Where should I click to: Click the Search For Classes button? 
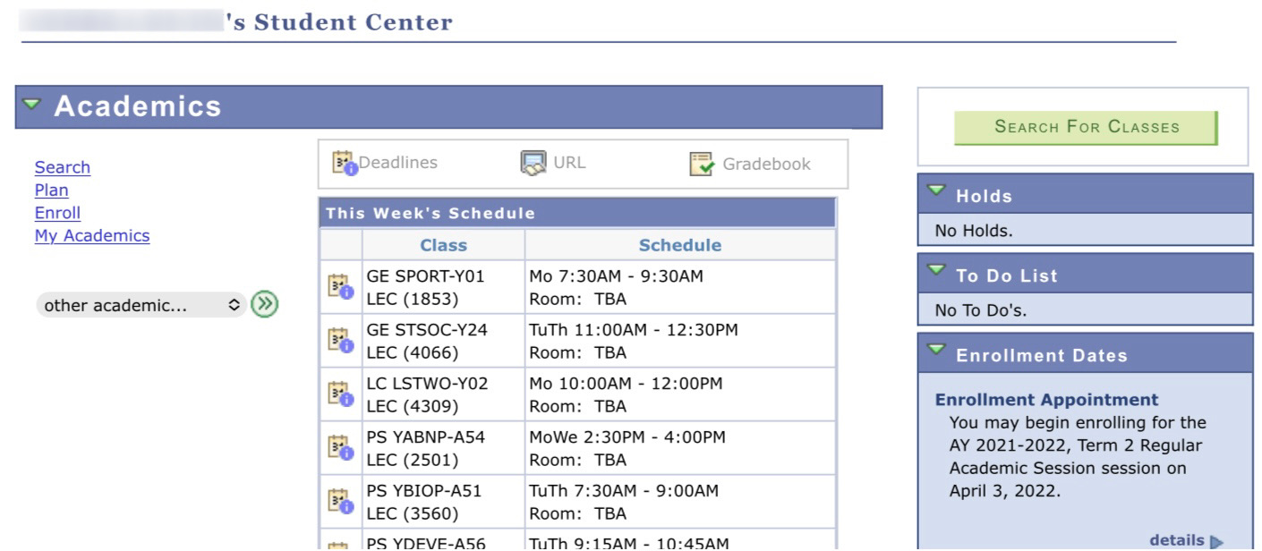1086,127
